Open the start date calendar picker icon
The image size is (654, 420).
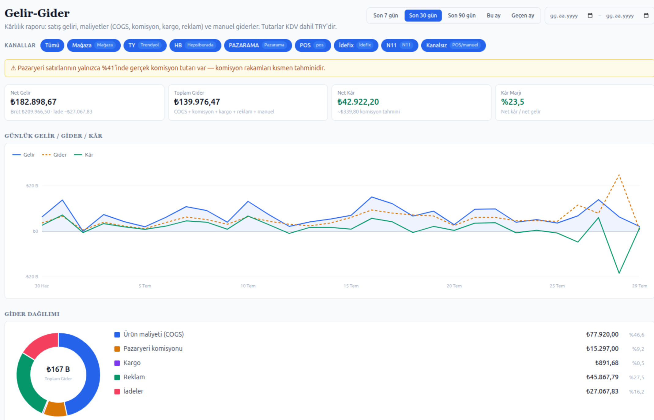590,16
